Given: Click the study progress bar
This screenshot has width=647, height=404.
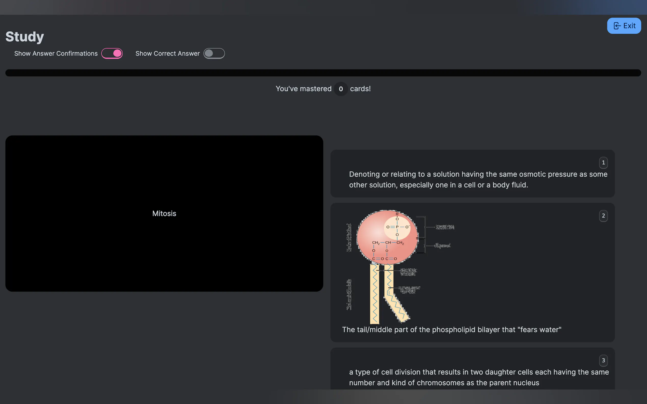Looking at the screenshot, I should (323, 73).
